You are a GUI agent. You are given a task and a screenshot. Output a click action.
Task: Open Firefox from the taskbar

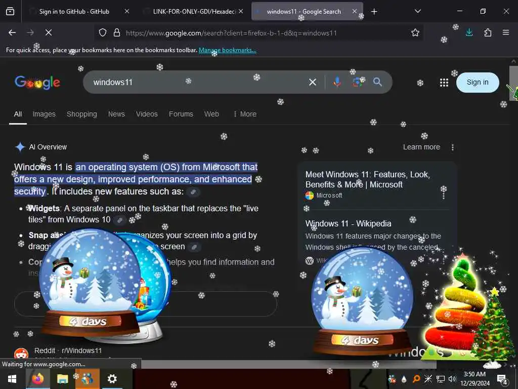point(38,379)
